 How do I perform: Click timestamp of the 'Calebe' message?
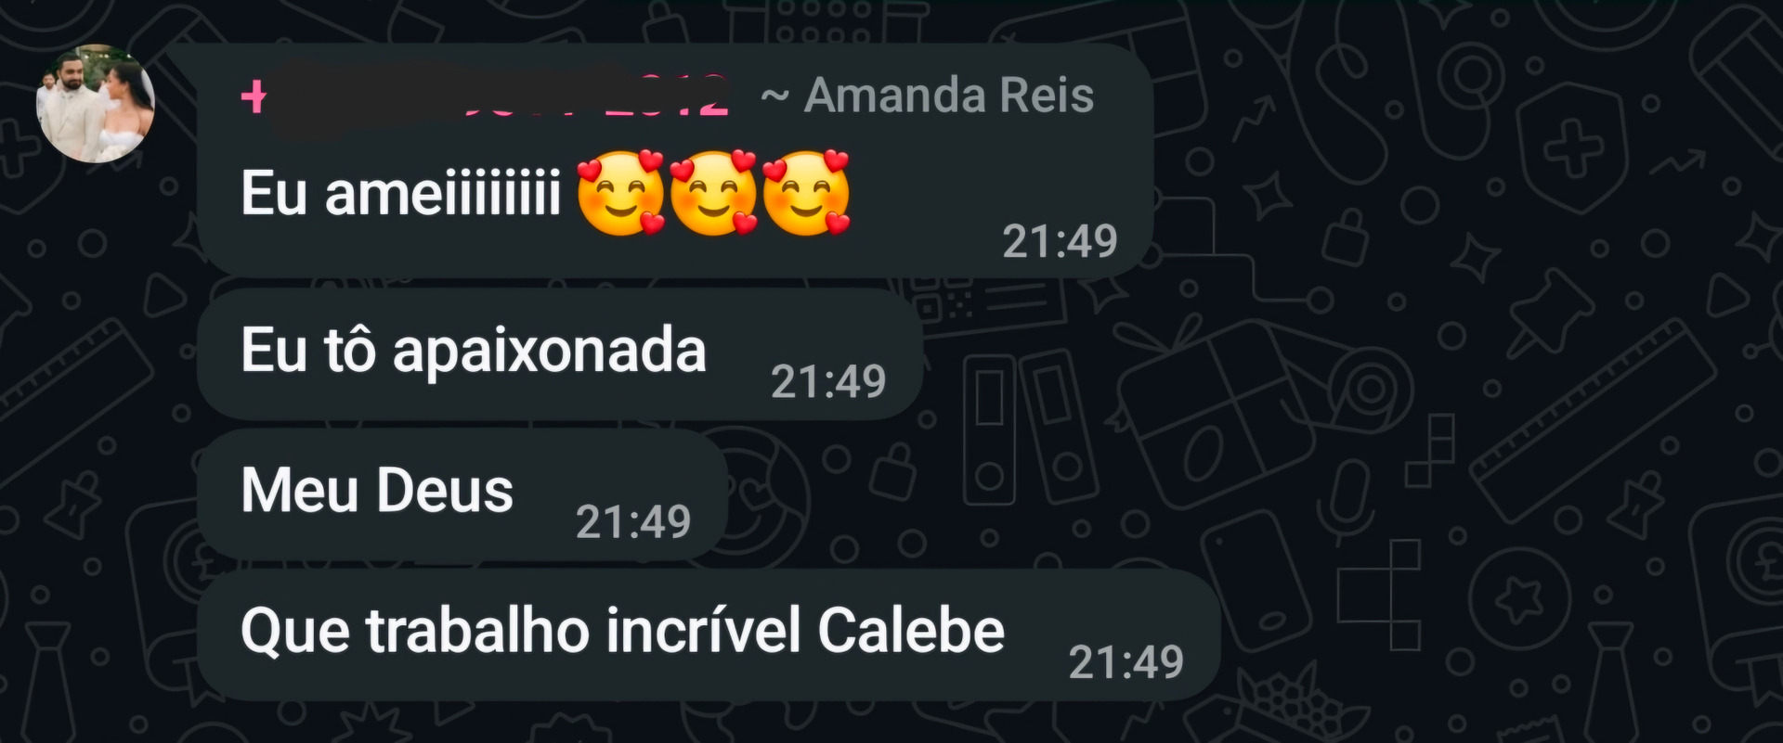(x=1126, y=662)
